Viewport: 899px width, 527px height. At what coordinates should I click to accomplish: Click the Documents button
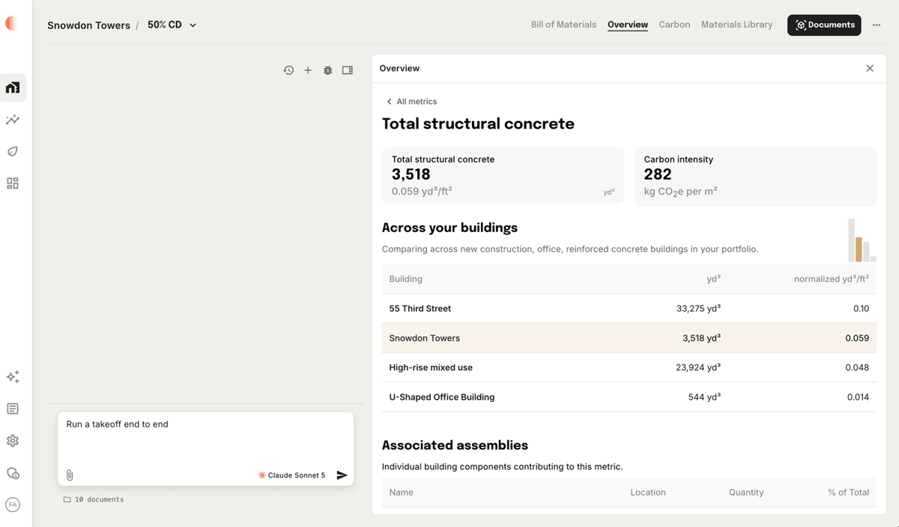[824, 25]
